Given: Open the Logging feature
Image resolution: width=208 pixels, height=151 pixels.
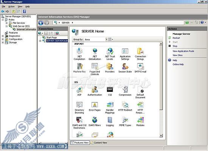Looking at the screenshot, I should [x=110, y=122].
